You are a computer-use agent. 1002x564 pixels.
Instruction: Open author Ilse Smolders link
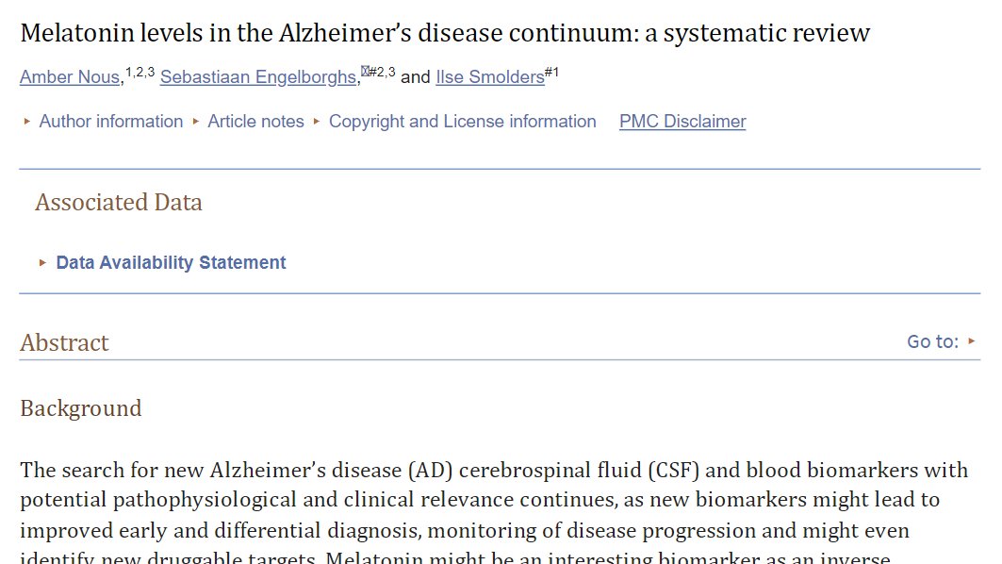[x=490, y=77]
